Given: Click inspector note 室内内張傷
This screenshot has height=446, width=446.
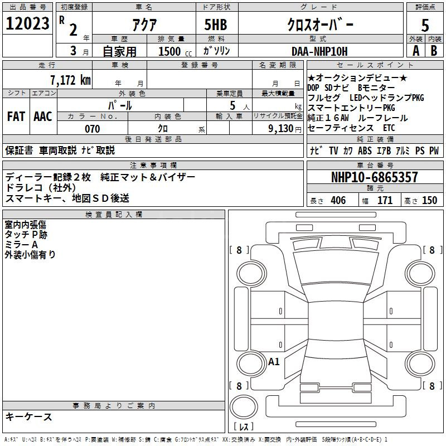Looking at the screenshot, I should 25,225.
